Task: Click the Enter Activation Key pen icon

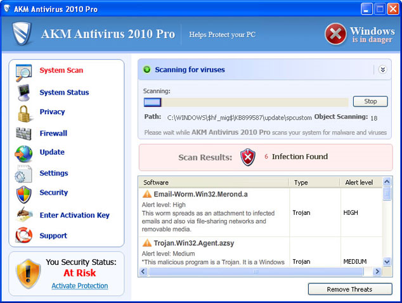Action: (24, 214)
